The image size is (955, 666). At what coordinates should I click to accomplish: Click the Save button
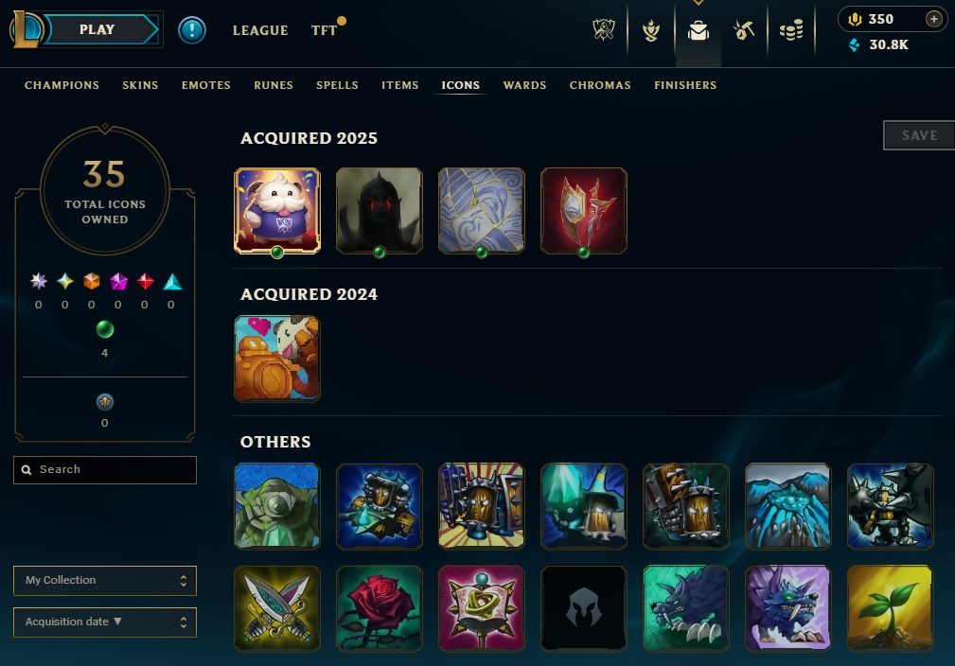[x=919, y=135]
